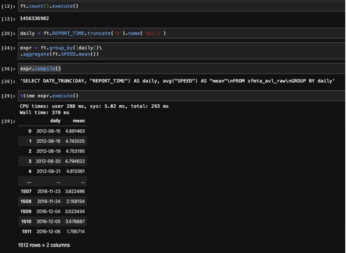Click mean value 2.158154

click(75, 202)
